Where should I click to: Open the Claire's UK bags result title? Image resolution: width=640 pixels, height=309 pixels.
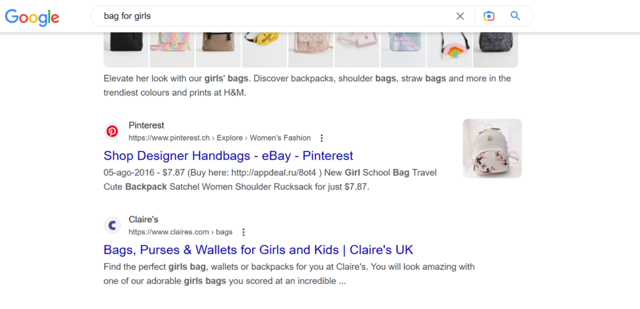coord(258,250)
